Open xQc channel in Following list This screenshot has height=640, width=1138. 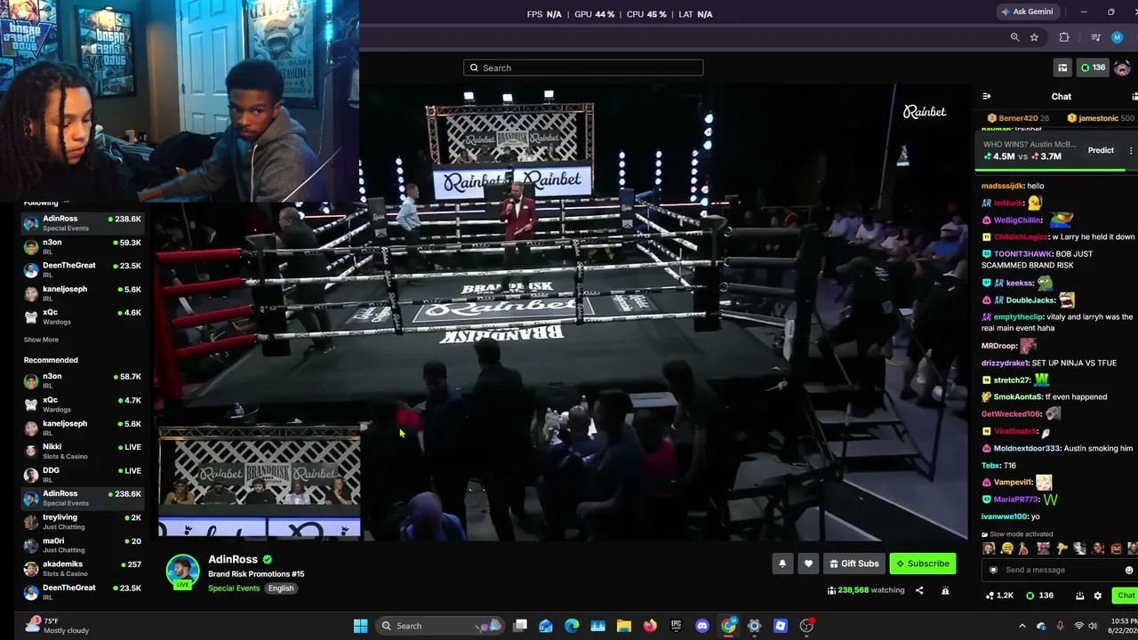point(82,316)
